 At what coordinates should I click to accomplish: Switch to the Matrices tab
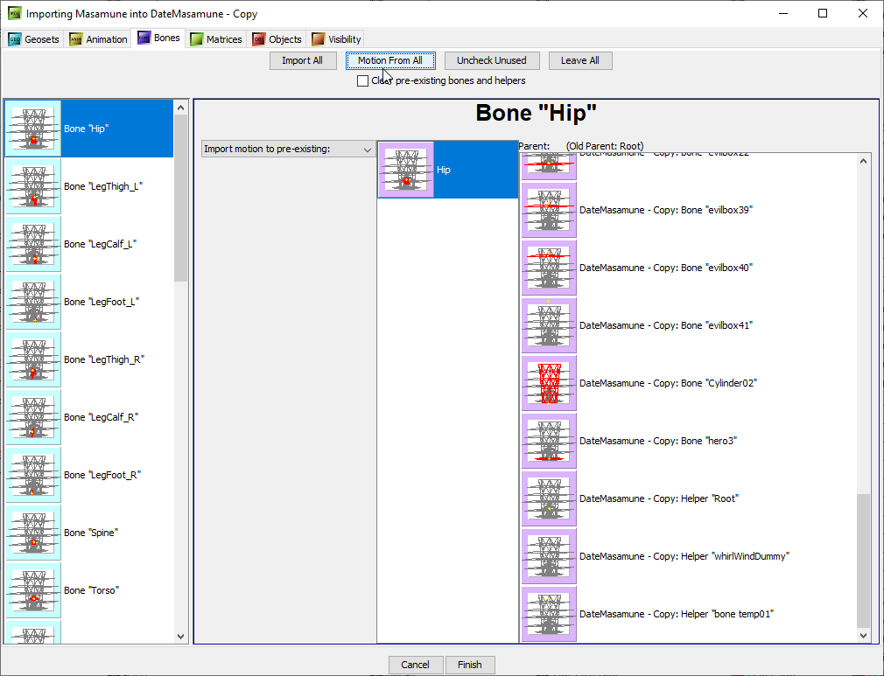[216, 39]
